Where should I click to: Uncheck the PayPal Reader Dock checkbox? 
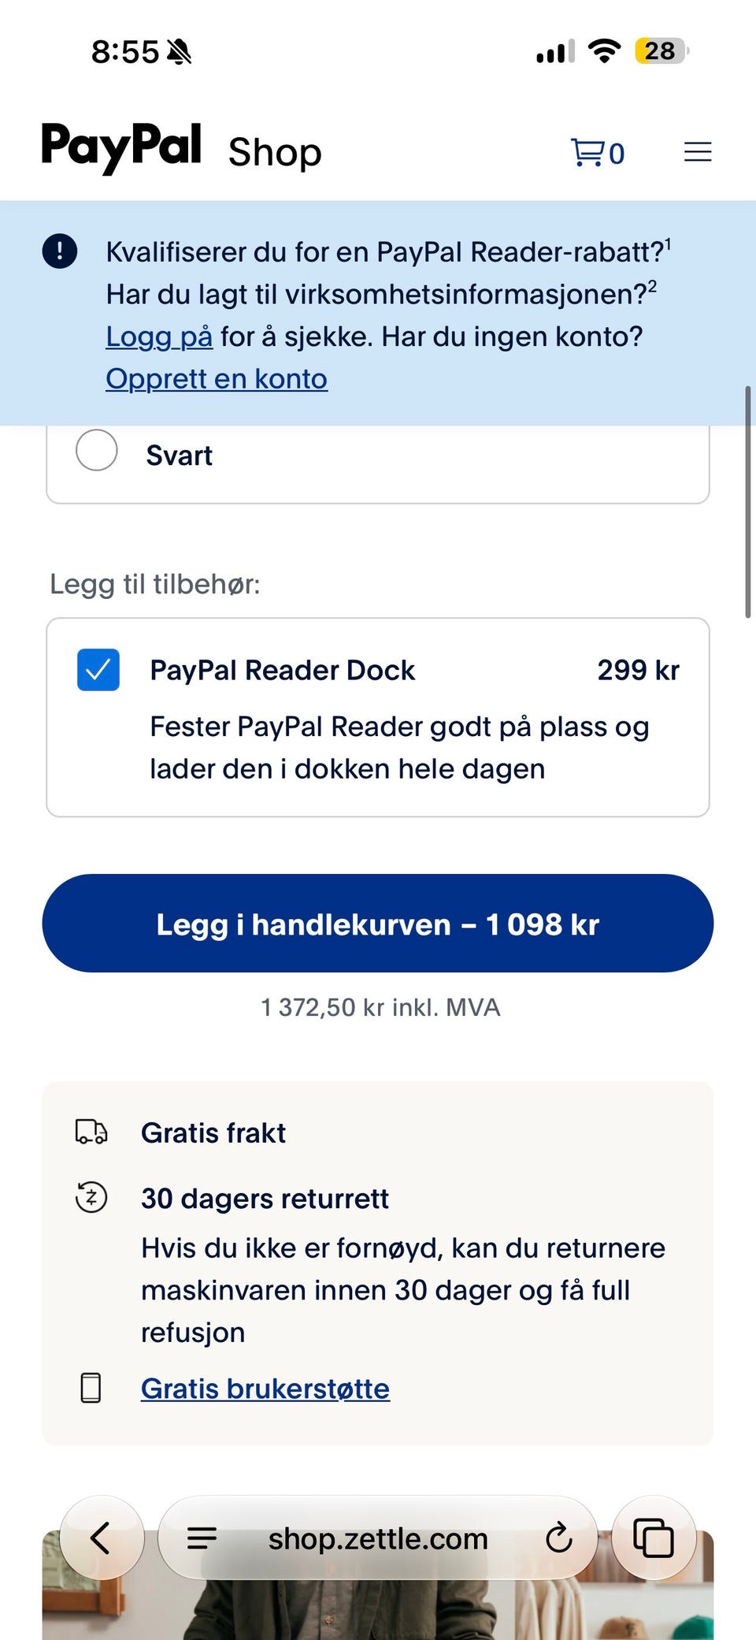(x=98, y=670)
